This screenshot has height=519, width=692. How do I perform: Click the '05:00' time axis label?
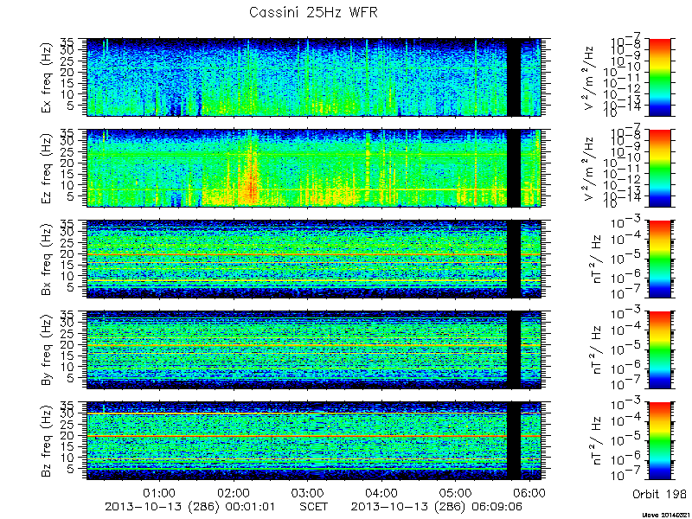pyautogui.click(x=456, y=492)
